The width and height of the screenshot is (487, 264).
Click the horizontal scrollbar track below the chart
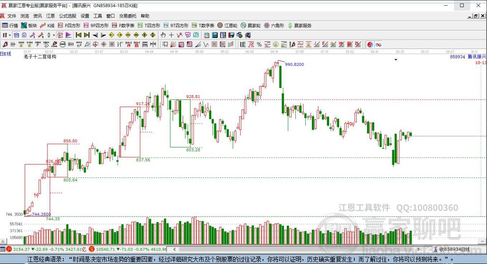[296, 249]
